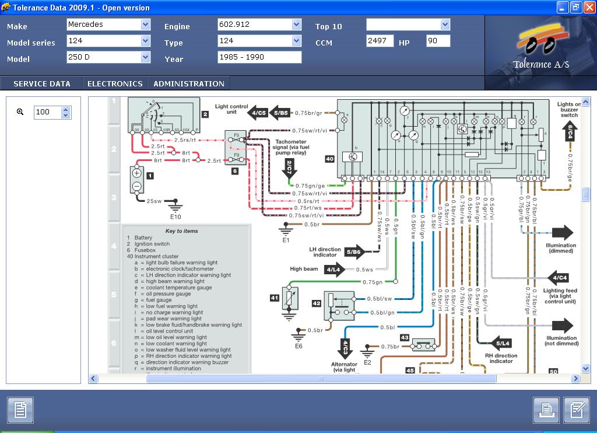Click the Year field 1985 - 1990
Screen dimensions: 597x433
pos(259,57)
